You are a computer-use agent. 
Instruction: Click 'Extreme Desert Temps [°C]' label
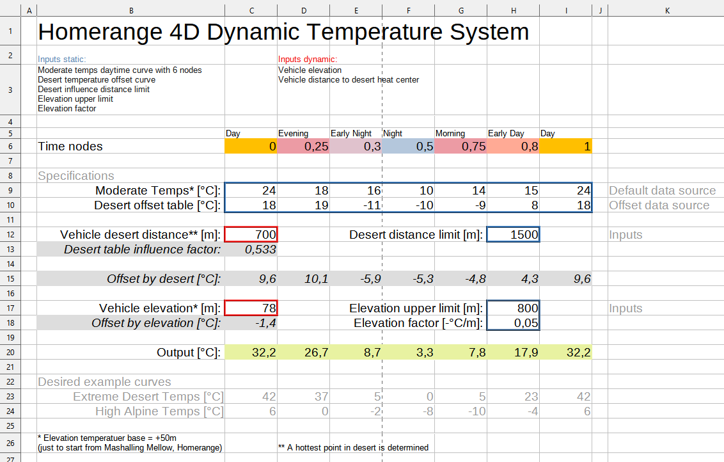pyautogui.click(x=148, y=396)
